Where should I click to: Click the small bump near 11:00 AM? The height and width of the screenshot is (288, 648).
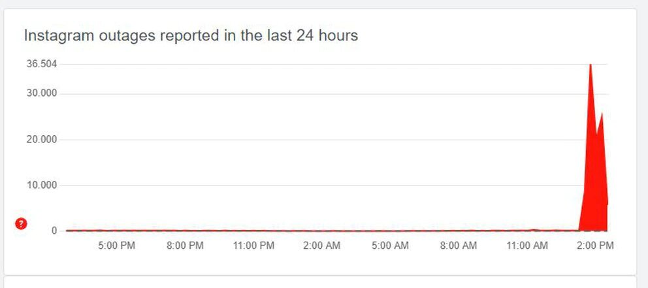[x=535, y=229]
